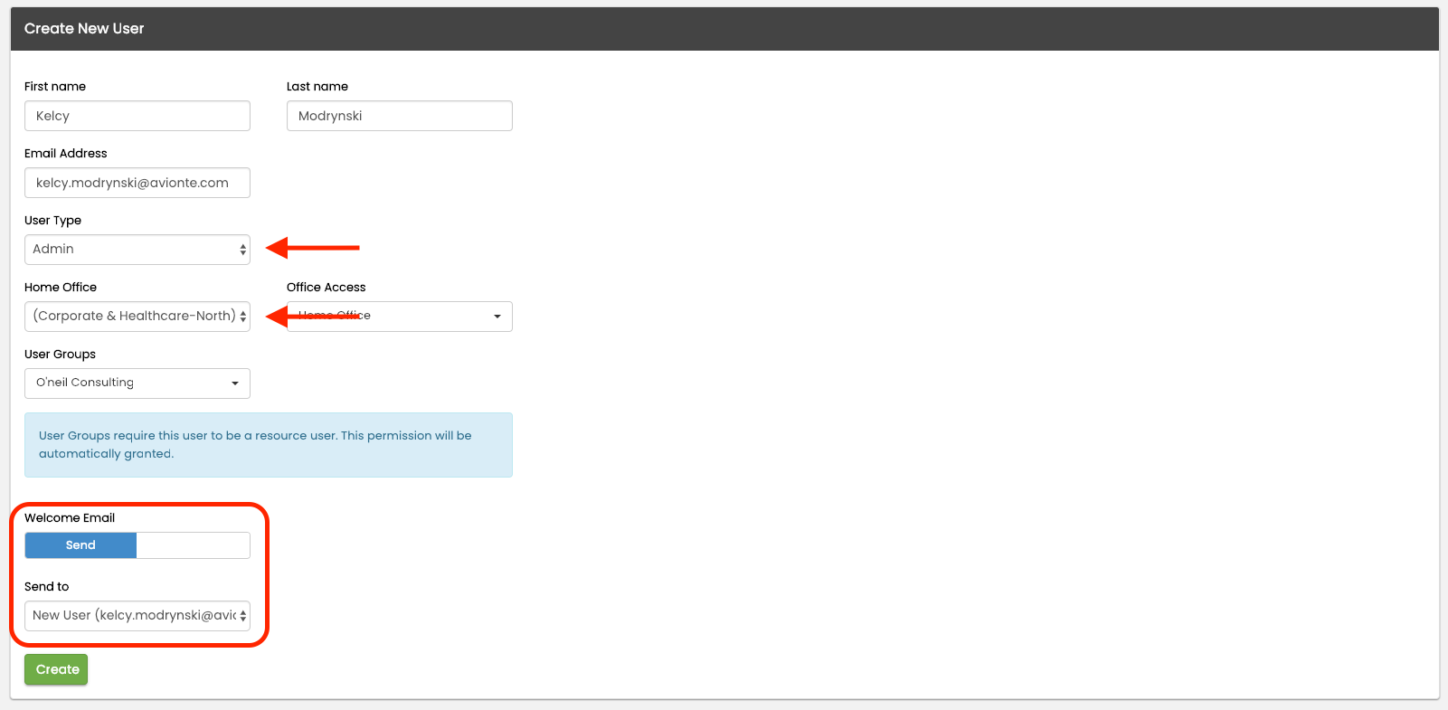Click the blue User Groups permission notice
Screen dimensions: 1448x710
268,445
